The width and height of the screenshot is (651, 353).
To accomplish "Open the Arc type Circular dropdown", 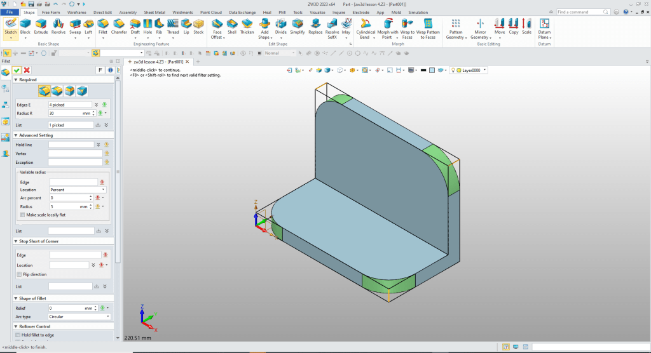I will 78,316.
